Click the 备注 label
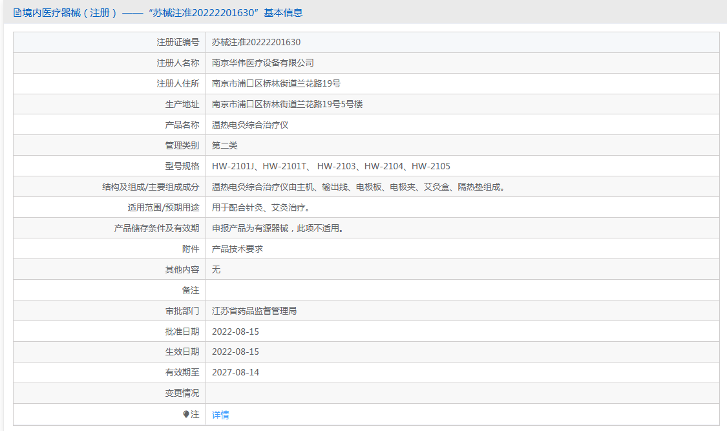This screenshot has height=431, width=727. click(x=191, y=290)
